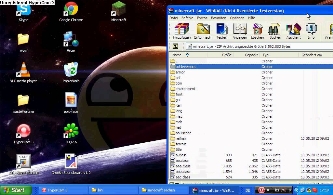333x195 pixels.
Task: Select the environment folder row
Action: coord(251,89)
